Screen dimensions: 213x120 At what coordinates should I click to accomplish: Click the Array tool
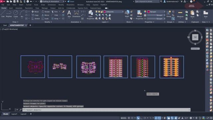(x=55, y=19)
